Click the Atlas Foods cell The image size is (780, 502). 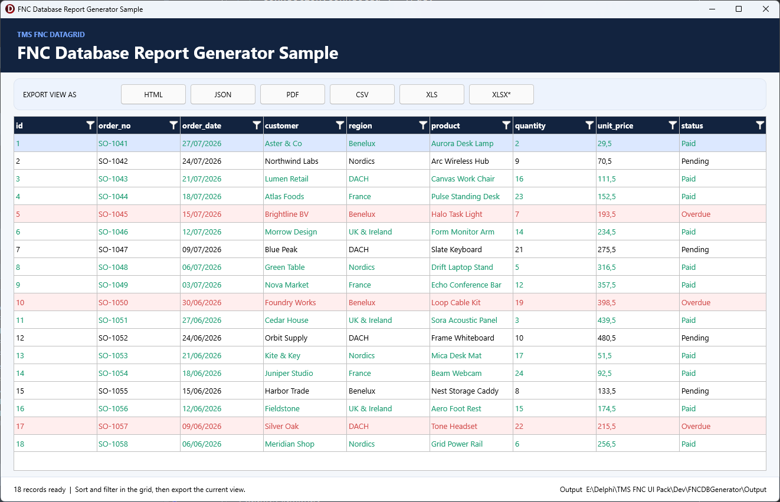pyautogui.click(x=305, y=196)
